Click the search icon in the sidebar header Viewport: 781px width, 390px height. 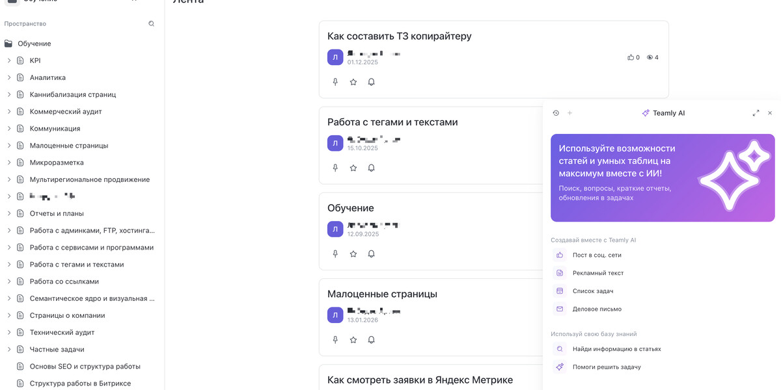coord(152,24)
